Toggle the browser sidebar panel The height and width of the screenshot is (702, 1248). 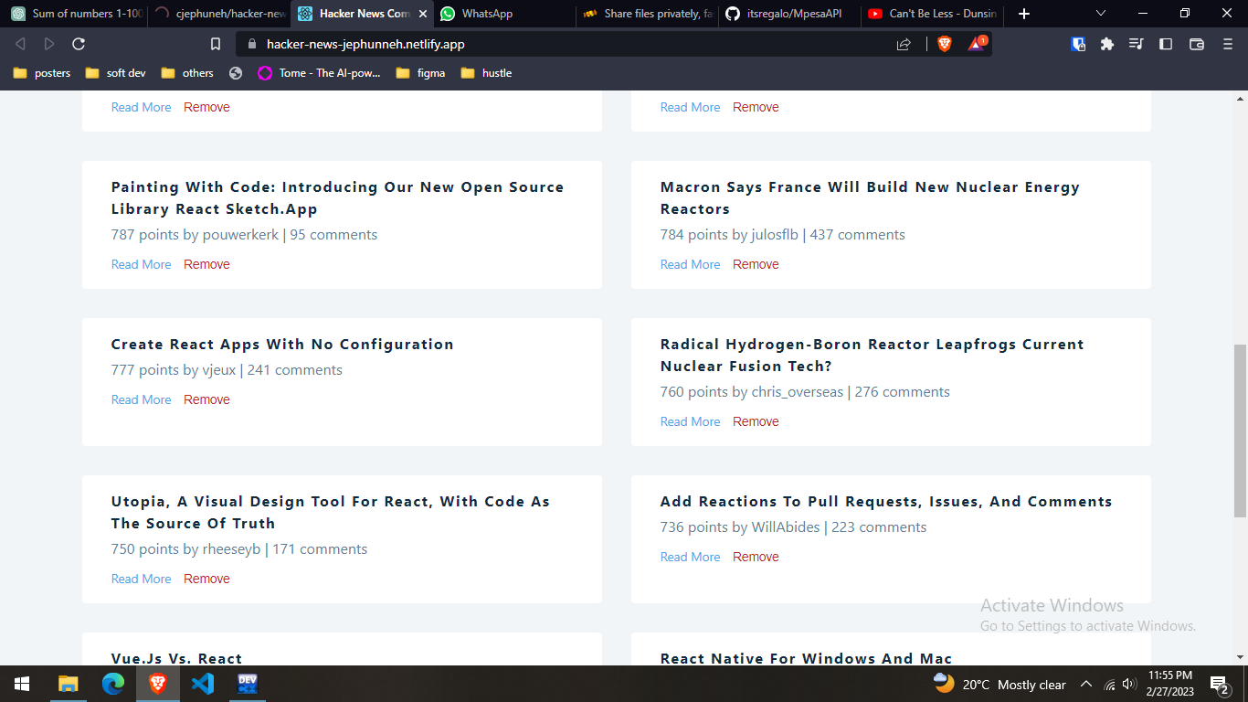[x=1166, y=43]
